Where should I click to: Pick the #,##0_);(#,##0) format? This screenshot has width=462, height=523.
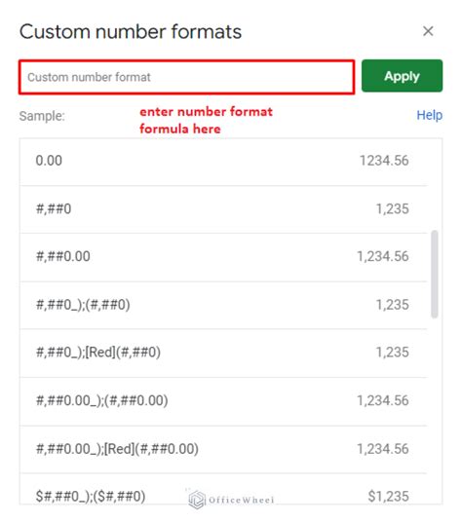tap(223, 305)
